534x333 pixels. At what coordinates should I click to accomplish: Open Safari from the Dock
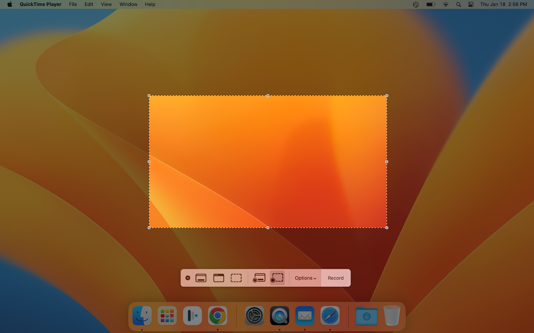click(x=330, y=316)
